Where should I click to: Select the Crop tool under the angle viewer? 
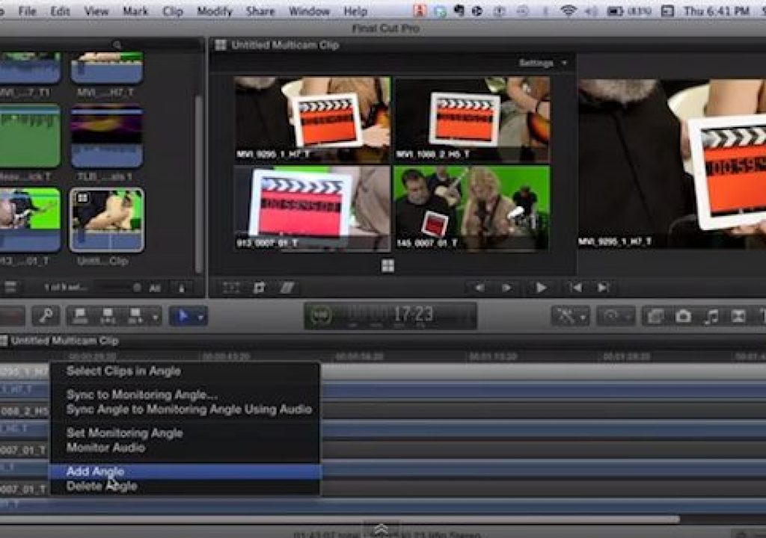(259, 288)
